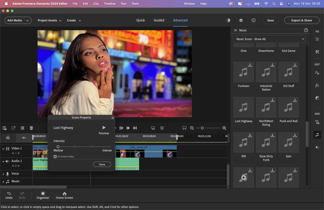The image size is (324, 210).
Task: Select the Tools wrench icon in sidebar
Action: coord(317,52)
